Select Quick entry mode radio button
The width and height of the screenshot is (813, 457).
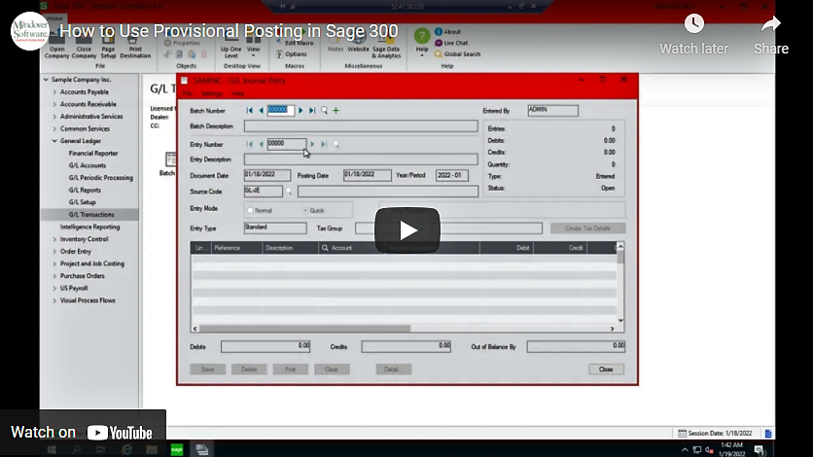pos(305,210)
